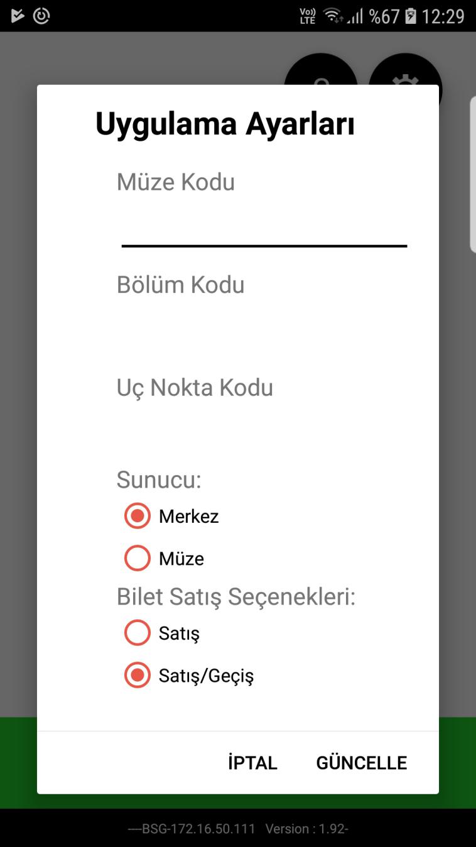This screenshot has height=847, width=476.
Task: Tap the version text at bottom
Action: point(306,829)
